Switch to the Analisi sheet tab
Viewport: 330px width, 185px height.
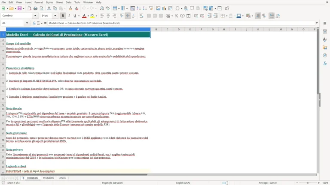[63, 178]
